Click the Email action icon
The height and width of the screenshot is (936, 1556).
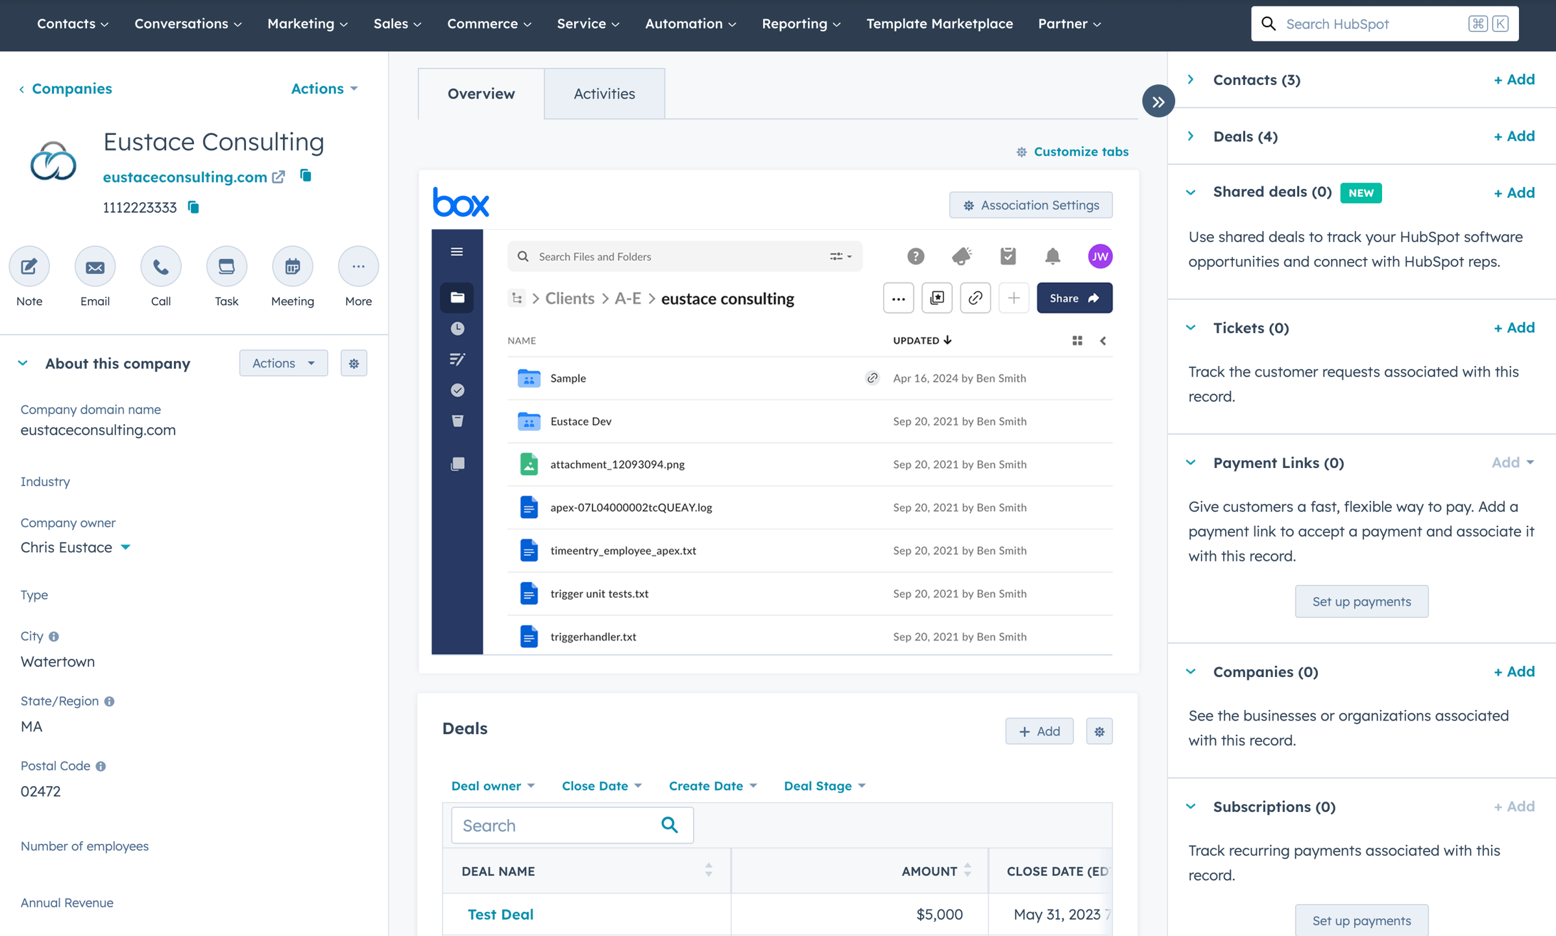(x=95, y=266)
